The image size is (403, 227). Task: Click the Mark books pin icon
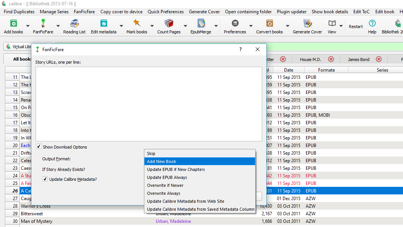point(137,23)
